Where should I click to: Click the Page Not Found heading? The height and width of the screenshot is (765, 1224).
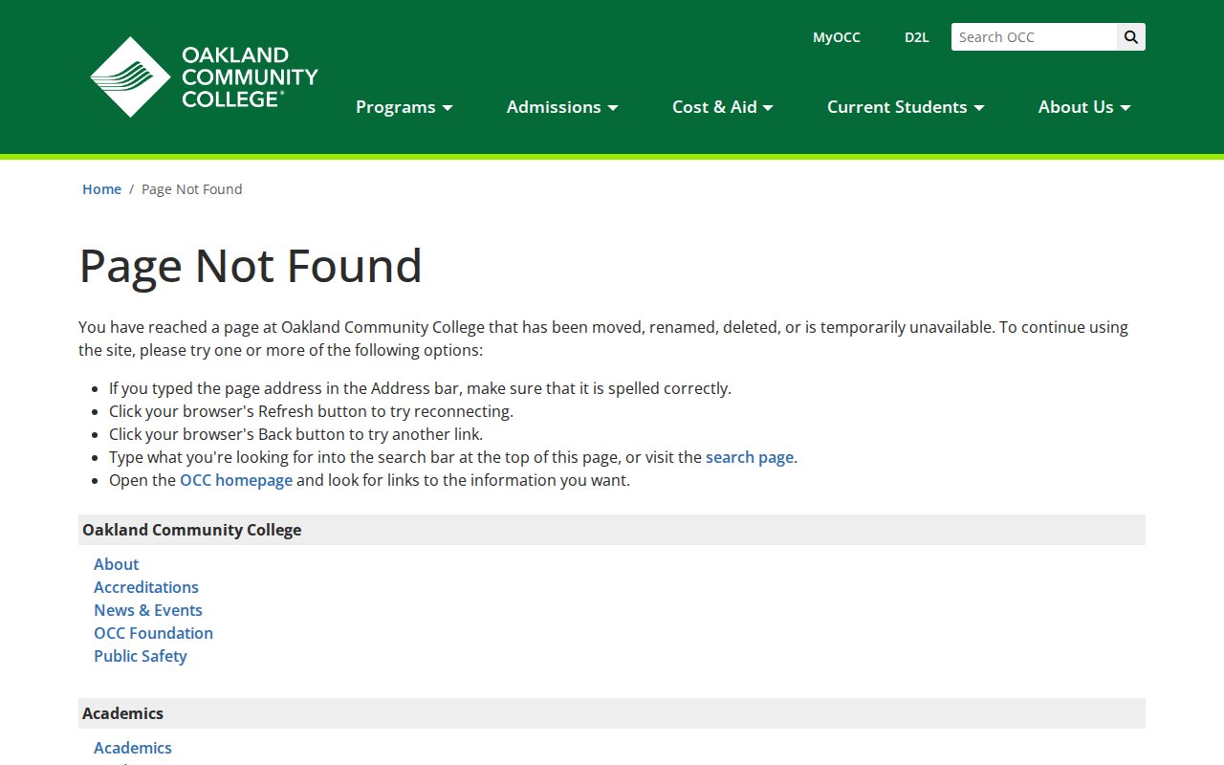251,266
